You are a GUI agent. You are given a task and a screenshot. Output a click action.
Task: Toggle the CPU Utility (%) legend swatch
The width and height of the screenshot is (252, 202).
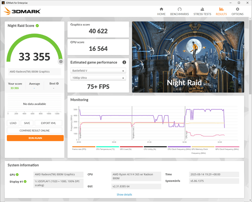tap(155, 147)
